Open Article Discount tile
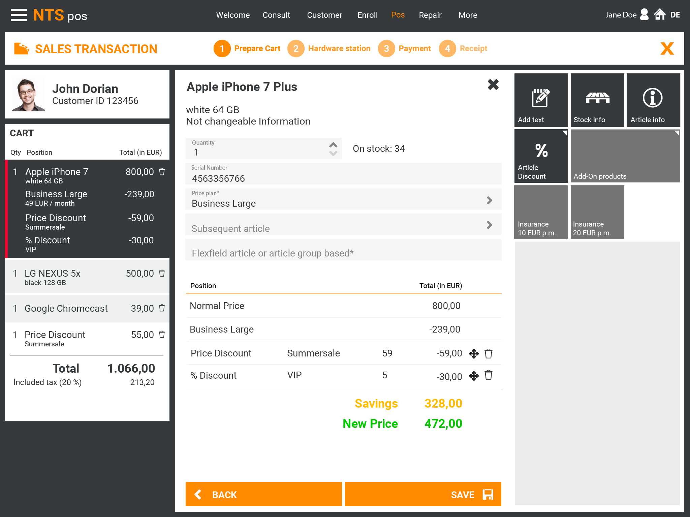The width and height of the screenshot is (690, 517). [x=541, y=156]
